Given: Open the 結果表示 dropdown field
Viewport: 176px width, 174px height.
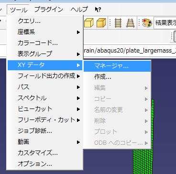Looking at the screenshot, I should pos(165,23).
